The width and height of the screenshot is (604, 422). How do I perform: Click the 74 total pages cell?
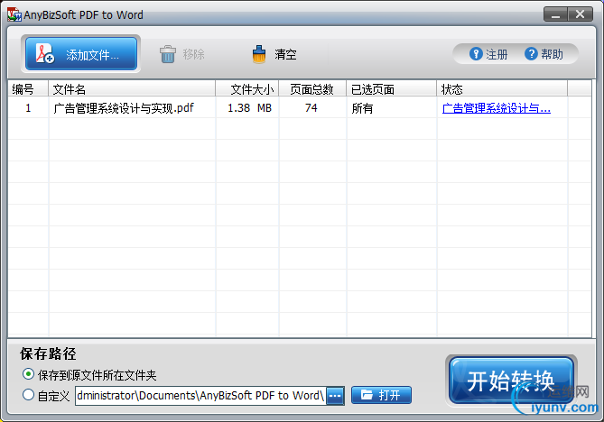click(x=311, y=108)
